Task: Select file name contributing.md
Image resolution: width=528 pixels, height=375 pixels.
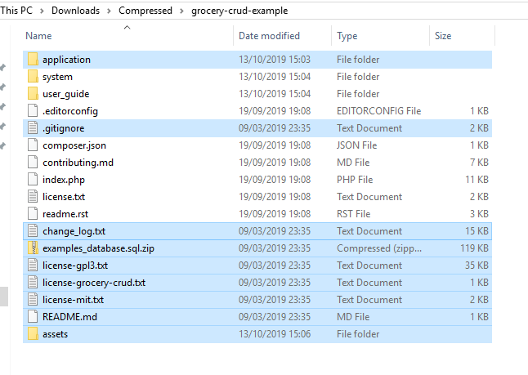Action: pos(78,163)
